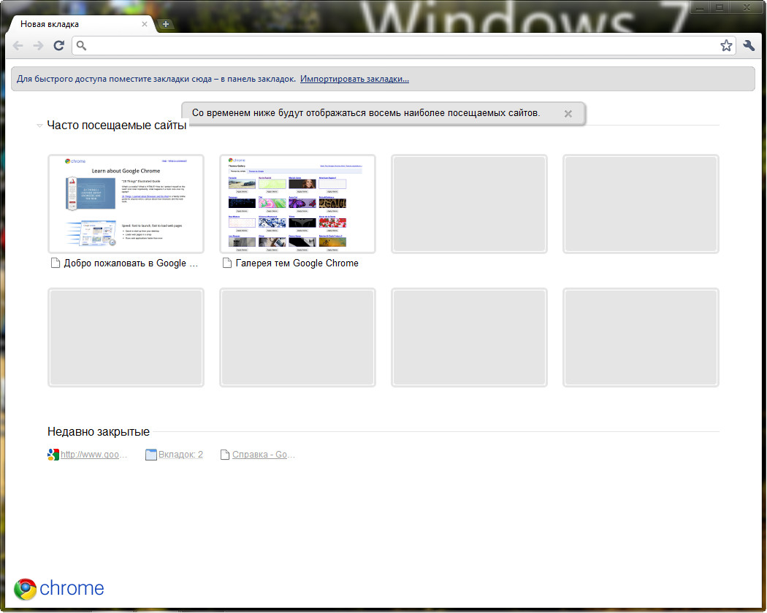
Task: Click the bookmarks bar hint text
Action: pyautogui.click(x=156, y=79)
